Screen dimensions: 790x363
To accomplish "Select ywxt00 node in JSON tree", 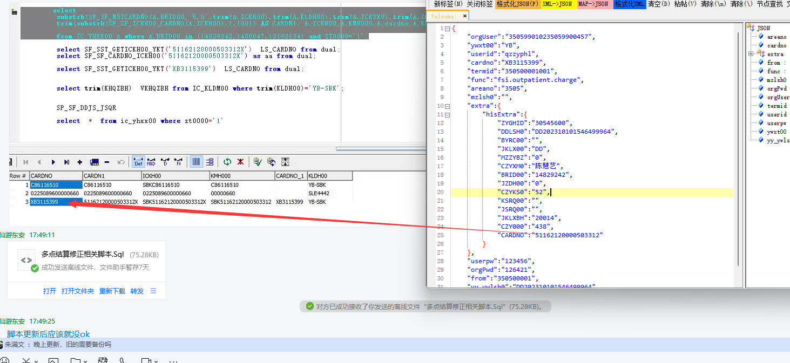I will coord(777,132).
